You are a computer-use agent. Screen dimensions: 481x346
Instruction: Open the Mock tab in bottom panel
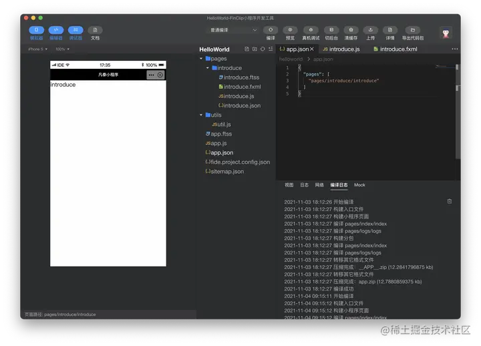point(359,185)
